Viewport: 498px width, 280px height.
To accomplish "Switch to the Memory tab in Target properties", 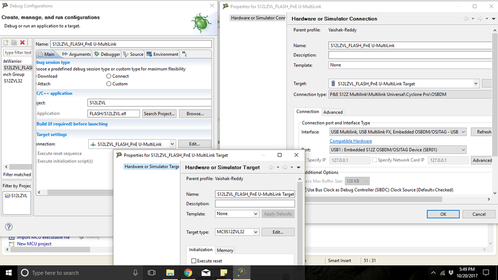I will tap(225, 250).
